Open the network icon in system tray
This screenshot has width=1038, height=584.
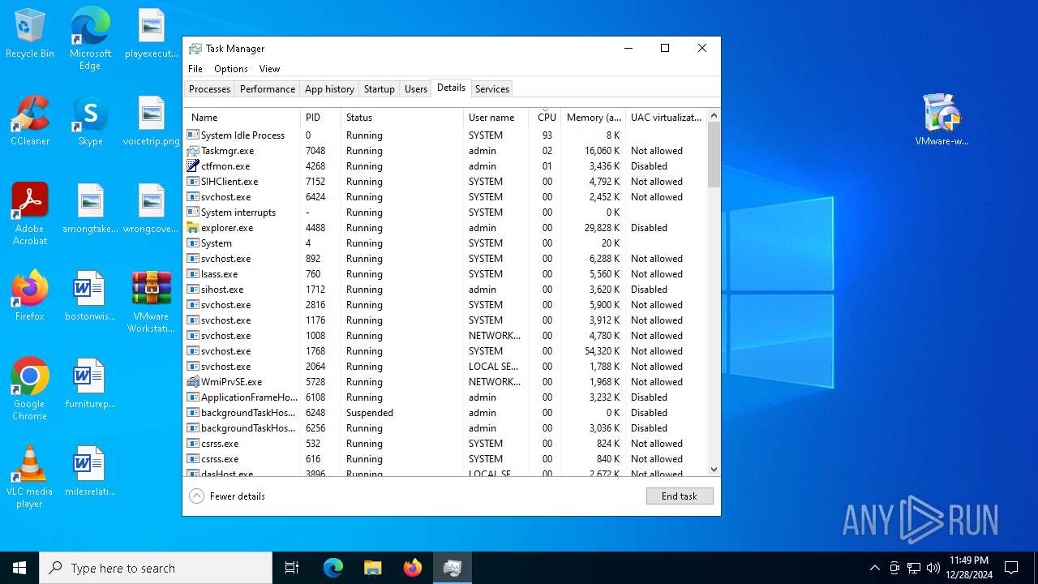pyautogui.click(x=914, y=568)
